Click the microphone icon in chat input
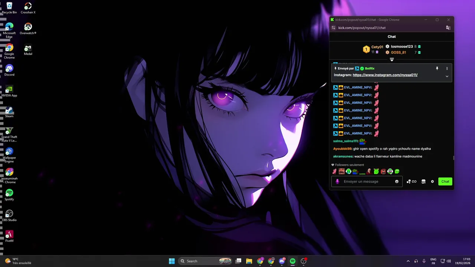The image size is (475, 267). pos(337,181)
